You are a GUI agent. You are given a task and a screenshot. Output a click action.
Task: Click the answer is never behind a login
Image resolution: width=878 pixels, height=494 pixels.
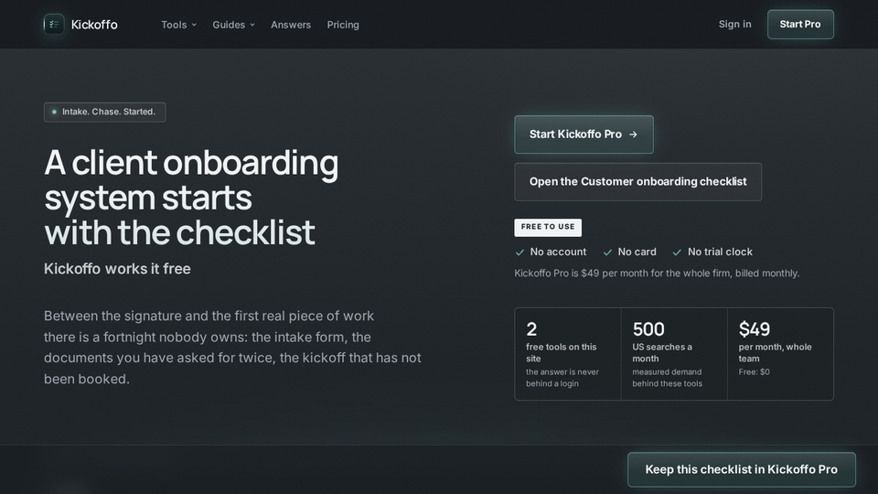(x=562, y=378)
